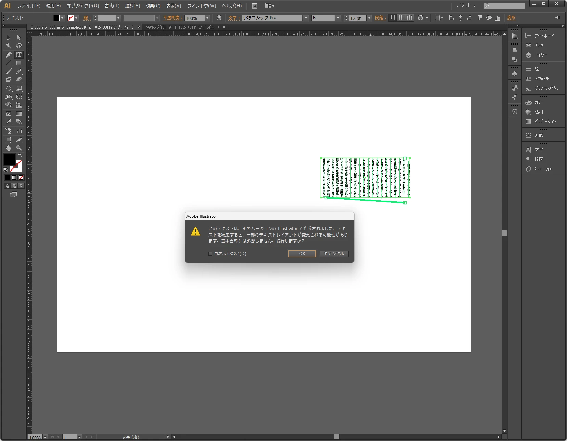
Task: Select the Zoom magnifier tool
Action: pos(19,148)
